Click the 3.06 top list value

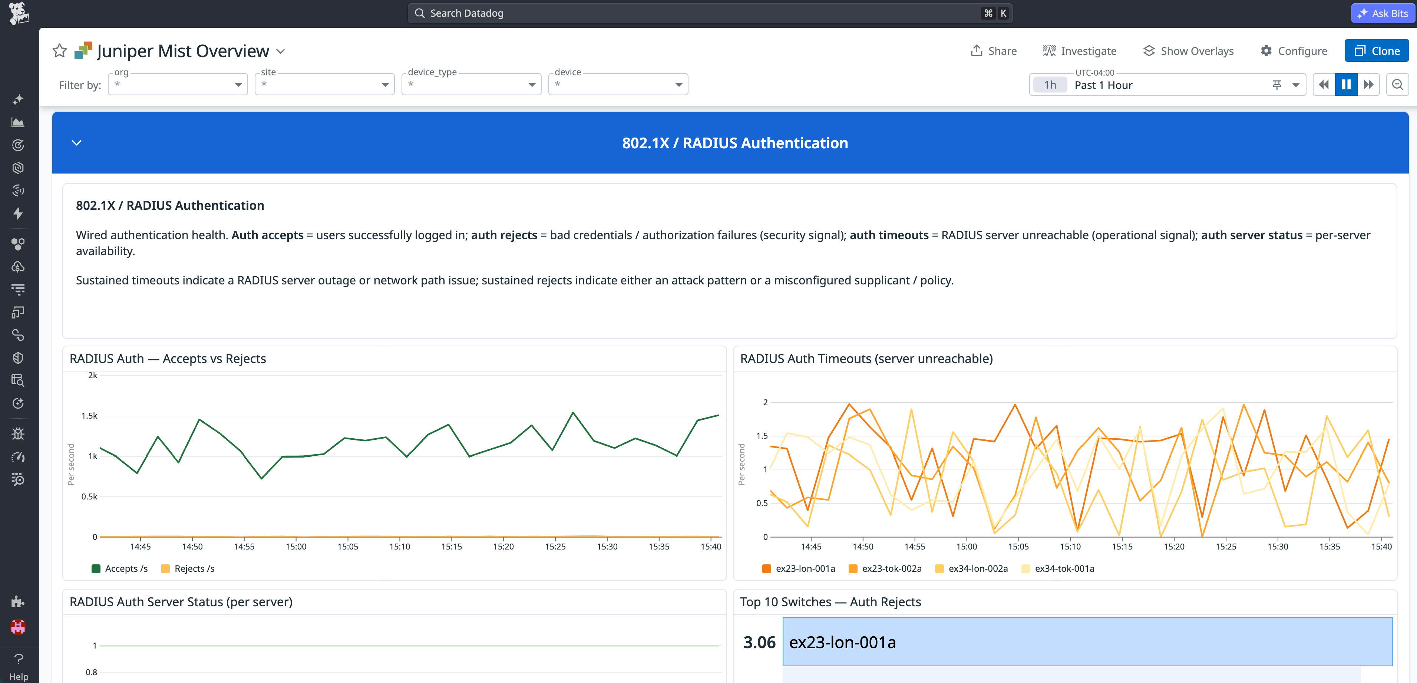[x=759, y=642]
